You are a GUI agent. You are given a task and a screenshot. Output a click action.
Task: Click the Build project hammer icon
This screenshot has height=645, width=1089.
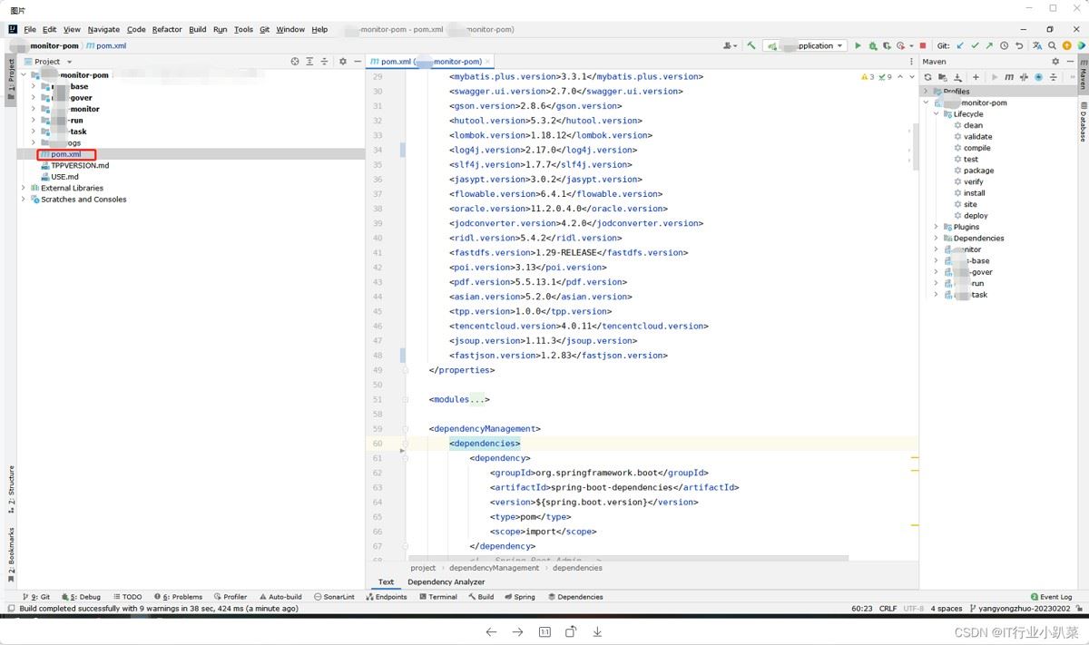[x=751, y=45]
